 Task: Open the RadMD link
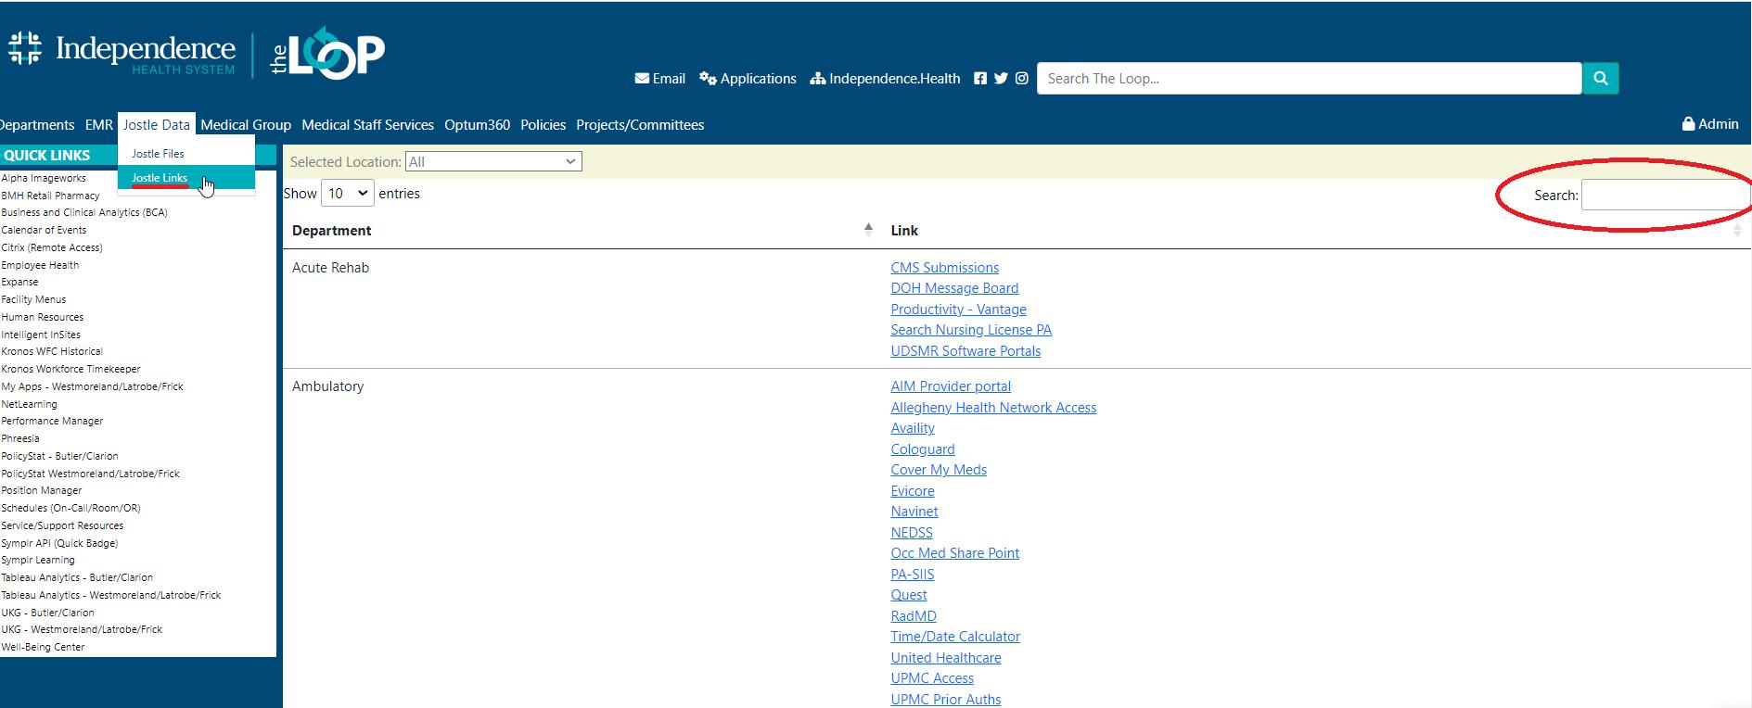pos(914,616)
